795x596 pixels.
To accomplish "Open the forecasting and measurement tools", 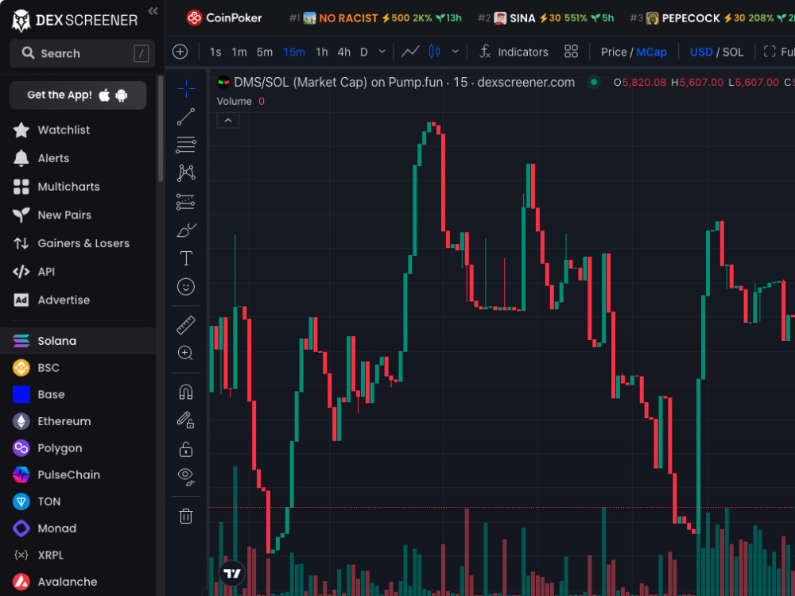I will [x=186, y=202].
